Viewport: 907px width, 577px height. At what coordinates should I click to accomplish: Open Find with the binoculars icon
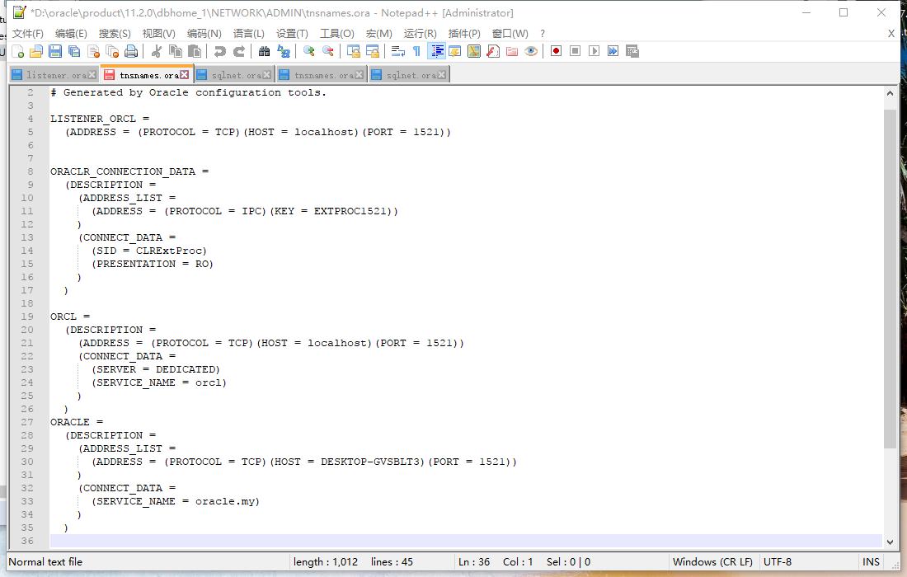pyautogui.click(x=265, y=51)
